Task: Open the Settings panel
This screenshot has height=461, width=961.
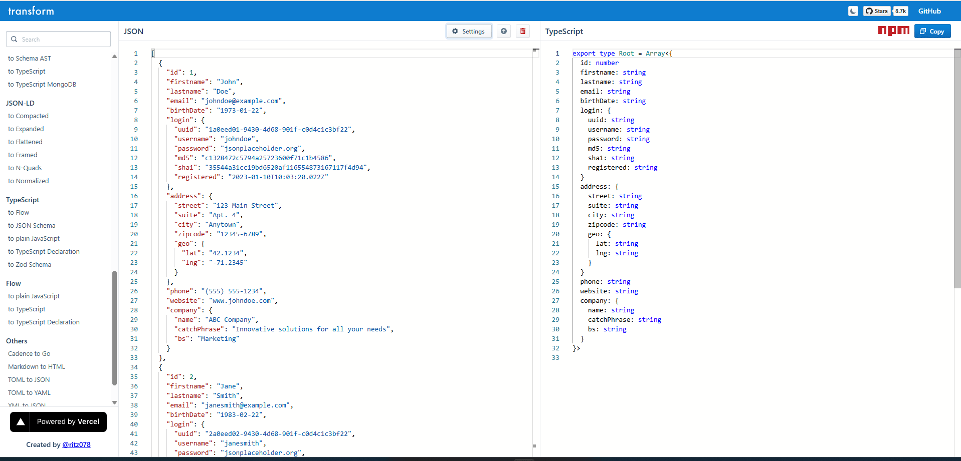Action: [468, 31]
